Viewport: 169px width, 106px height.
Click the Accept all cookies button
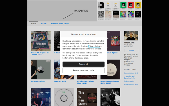pyautogui.click(x=83, y=64)
